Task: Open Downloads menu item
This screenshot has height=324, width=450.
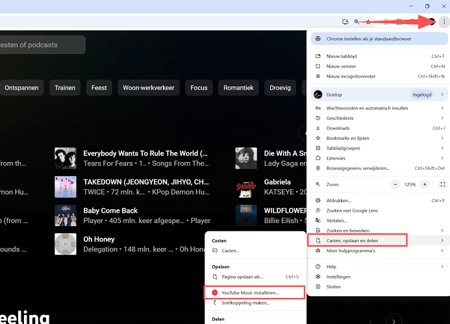Action: pyautogui.click(x=379, y=128)
